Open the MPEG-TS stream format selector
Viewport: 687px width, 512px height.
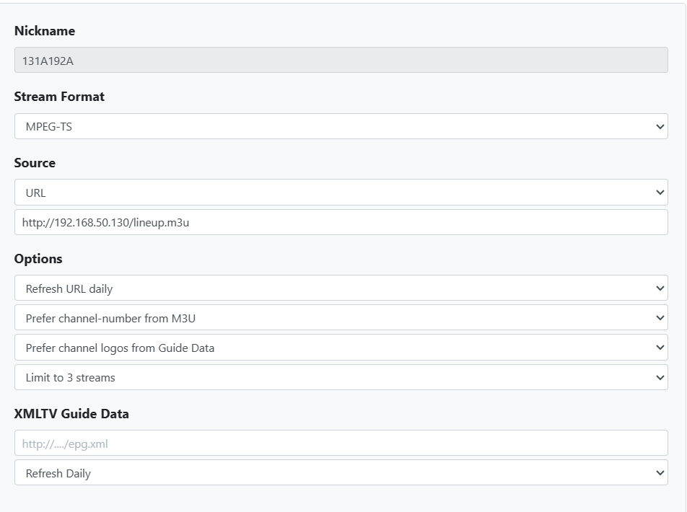(x=341, y=127)
